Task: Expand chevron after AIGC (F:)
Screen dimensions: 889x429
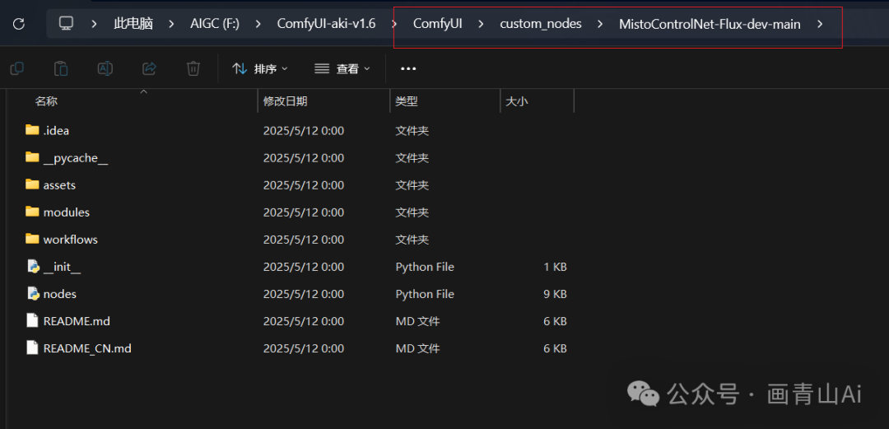Action: pyautogui.click(x=258, y=24)
